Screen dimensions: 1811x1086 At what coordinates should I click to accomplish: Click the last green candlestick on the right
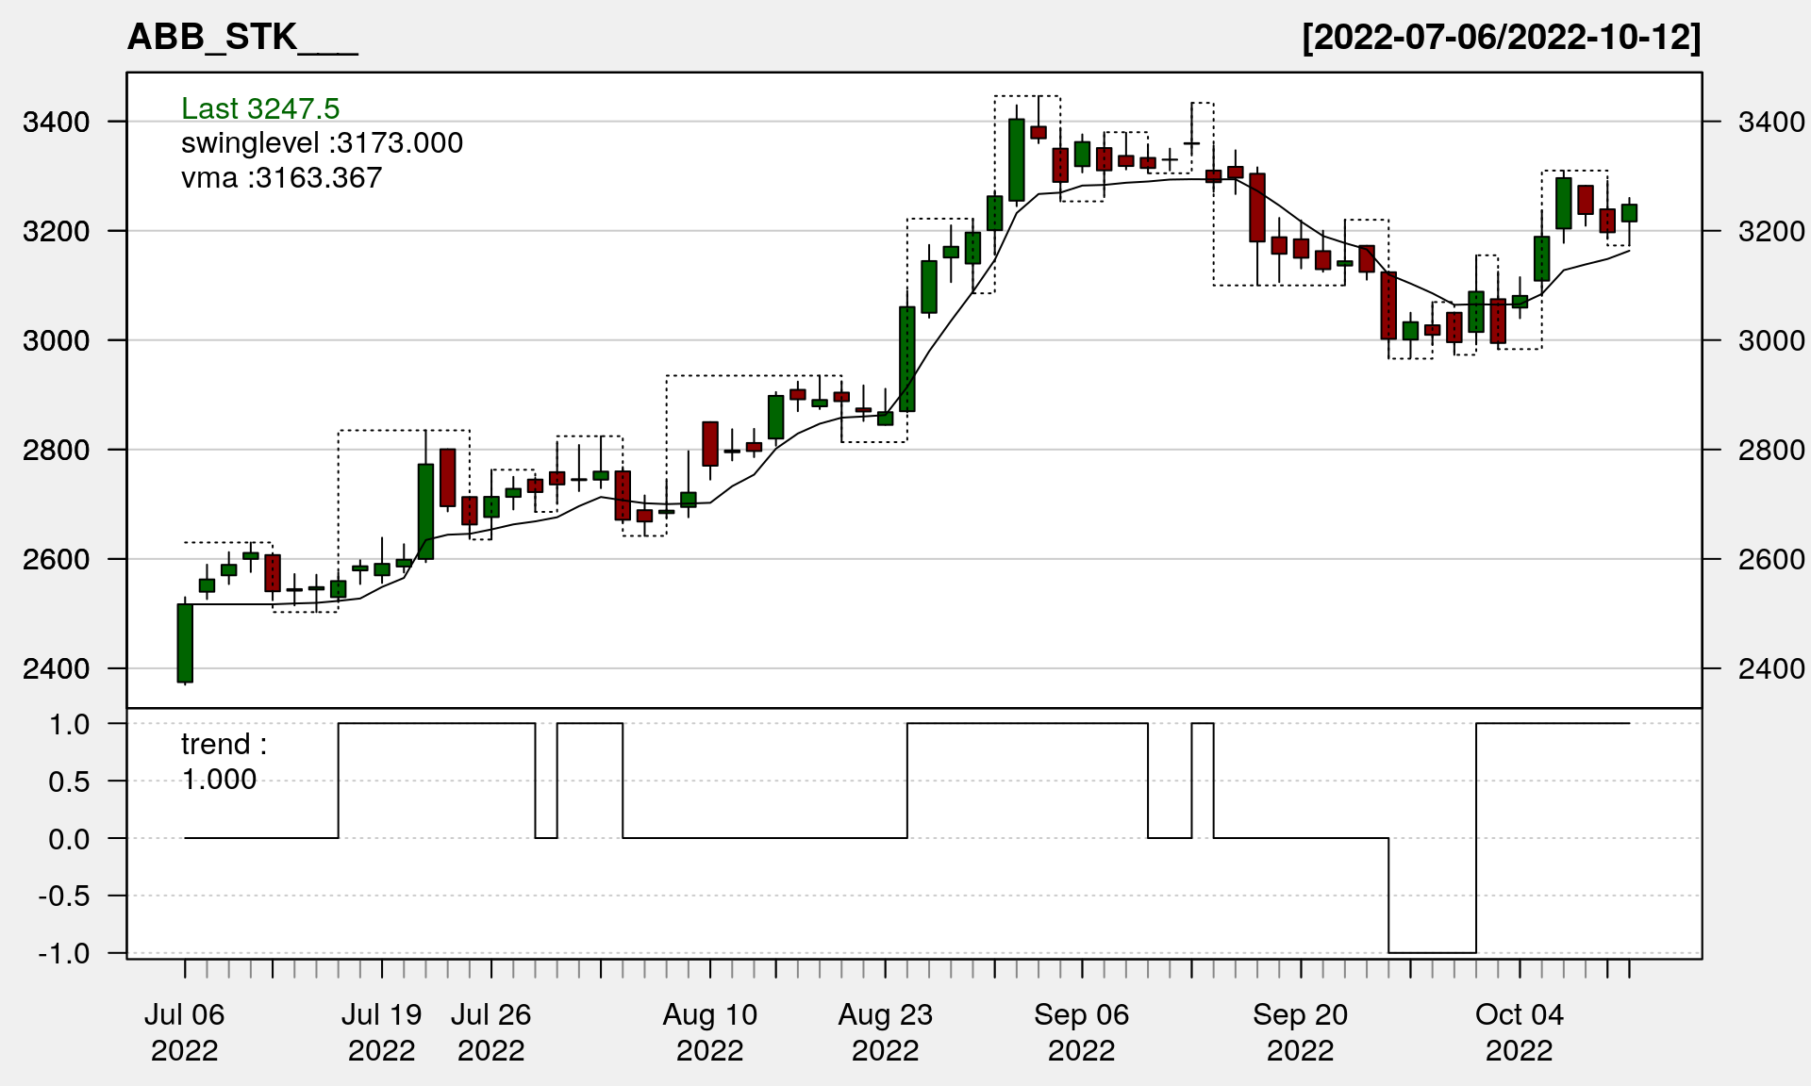(1629, 212)
